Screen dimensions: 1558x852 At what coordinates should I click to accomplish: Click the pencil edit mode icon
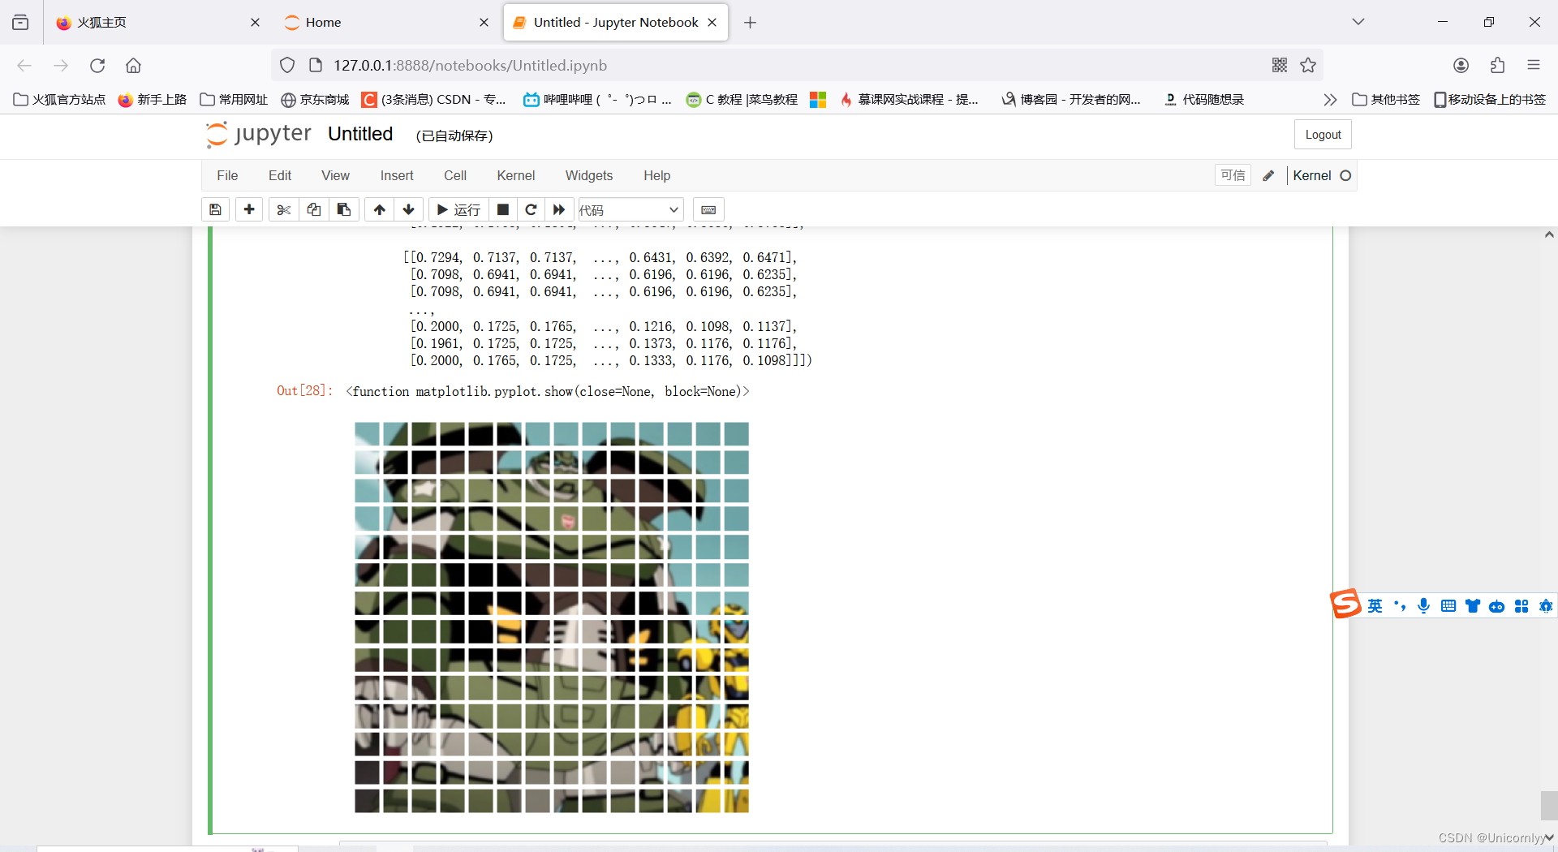(x=1268, y=175)
